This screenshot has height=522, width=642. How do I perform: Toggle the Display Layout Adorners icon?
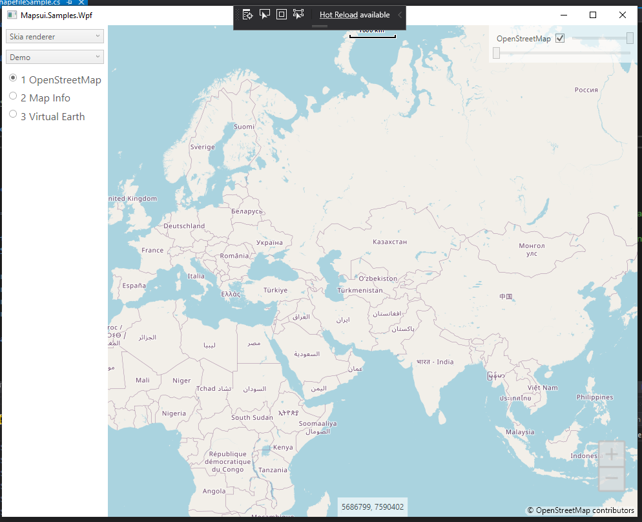coord(281,14)
